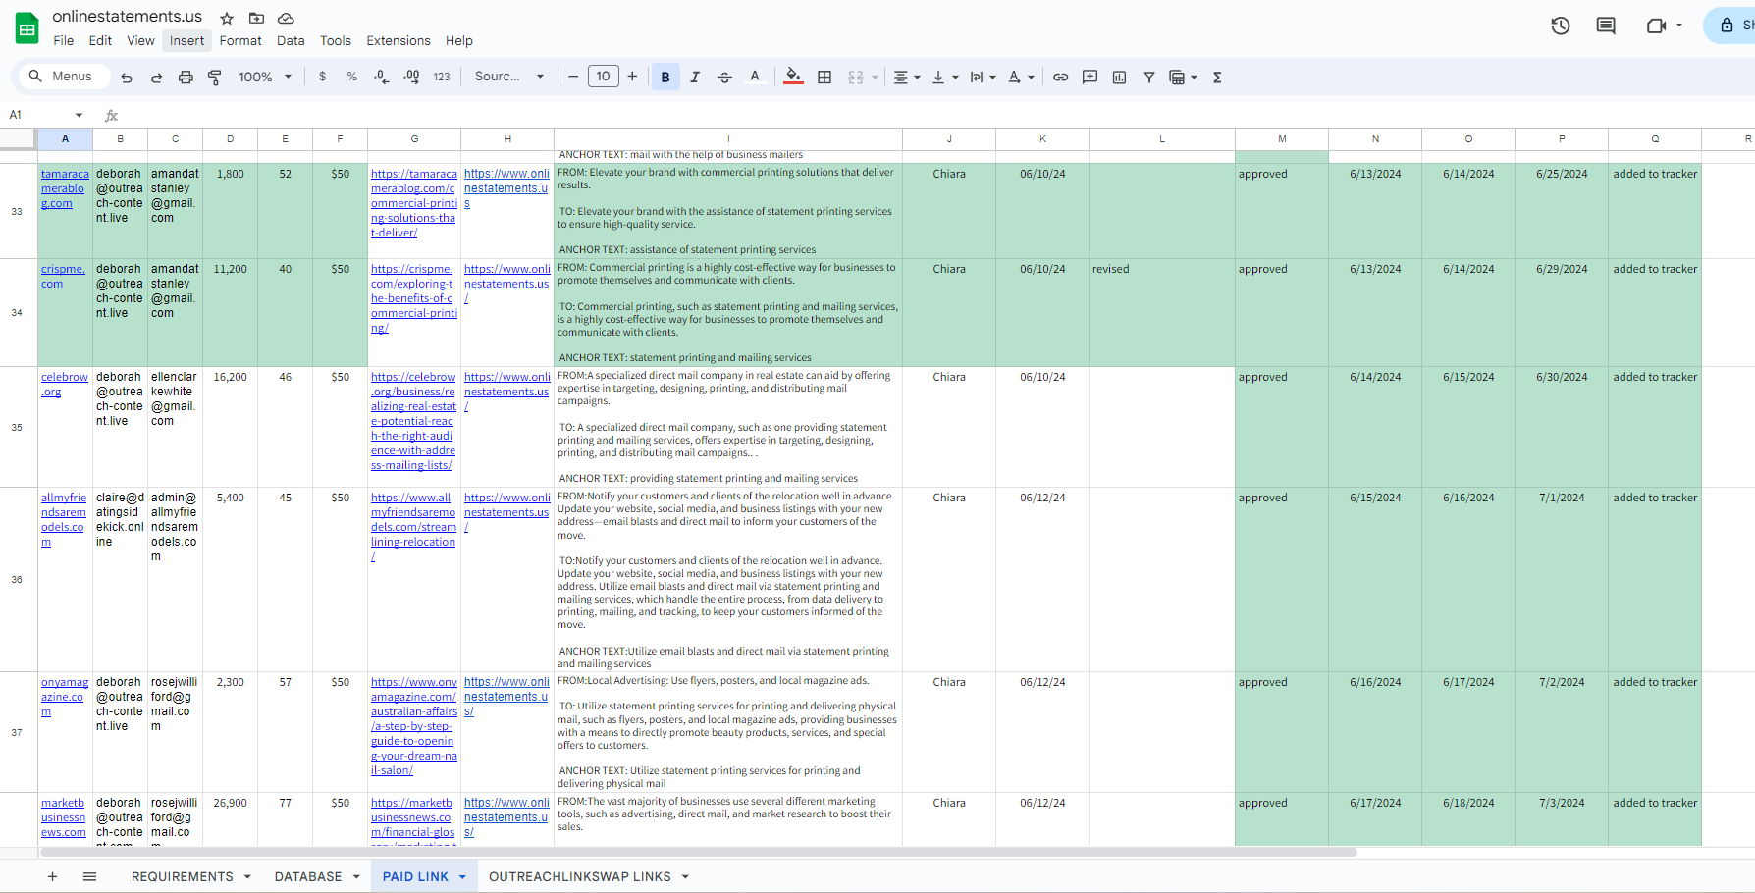Select the cell containing "revised"
The image size is (1755, 893).
click(1162, 313)
